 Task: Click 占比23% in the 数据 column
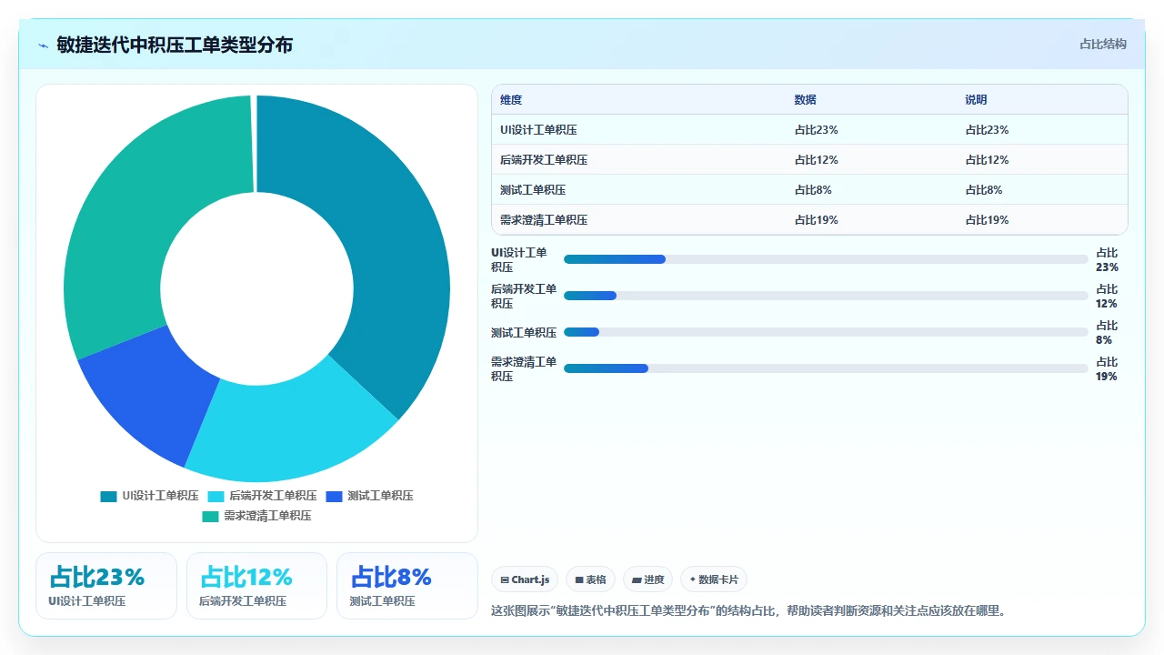(x=817, y=130)
